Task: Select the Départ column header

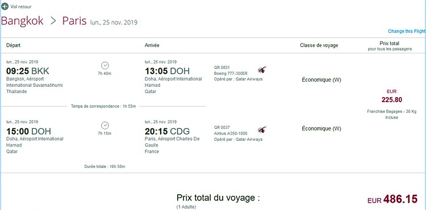Action: (x=13, y=45)
